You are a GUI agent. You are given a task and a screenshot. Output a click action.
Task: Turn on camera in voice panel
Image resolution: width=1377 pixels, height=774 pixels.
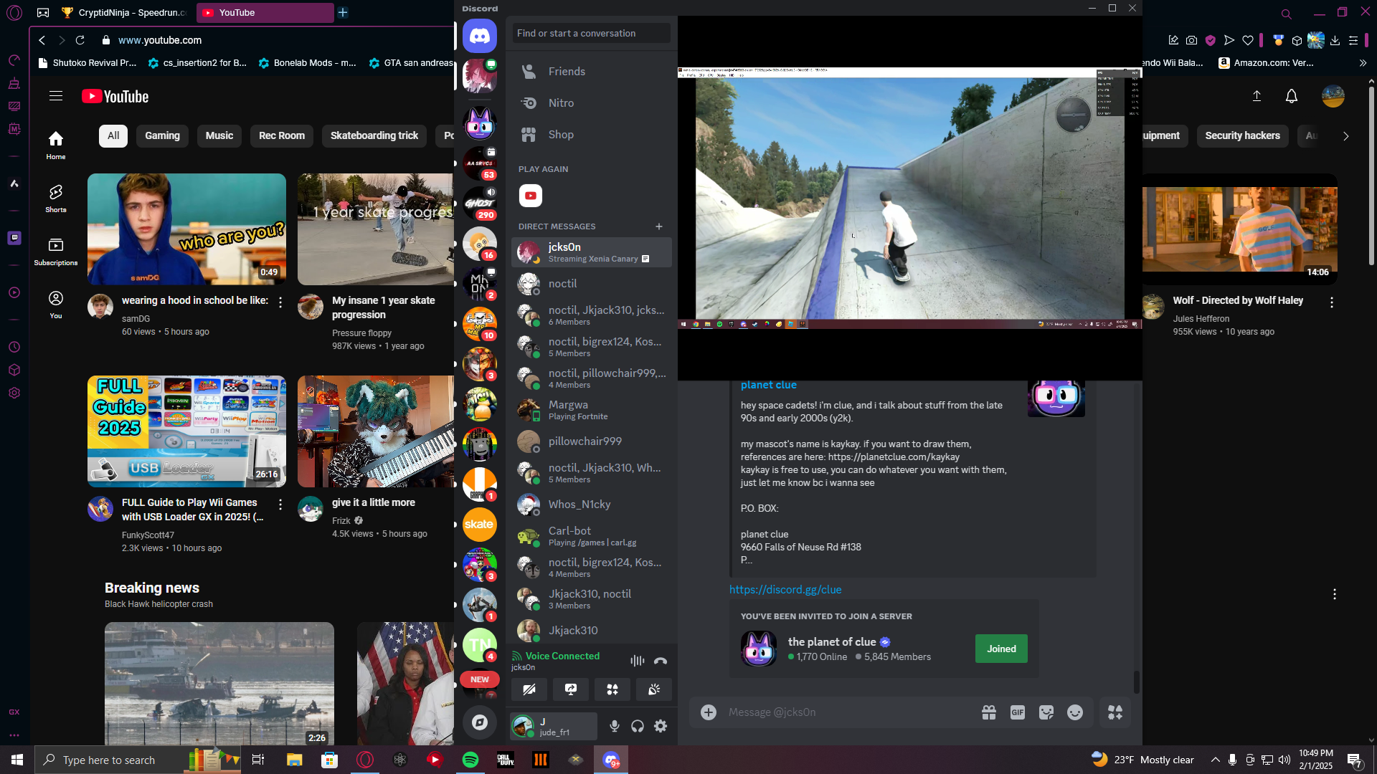(529, 689)
